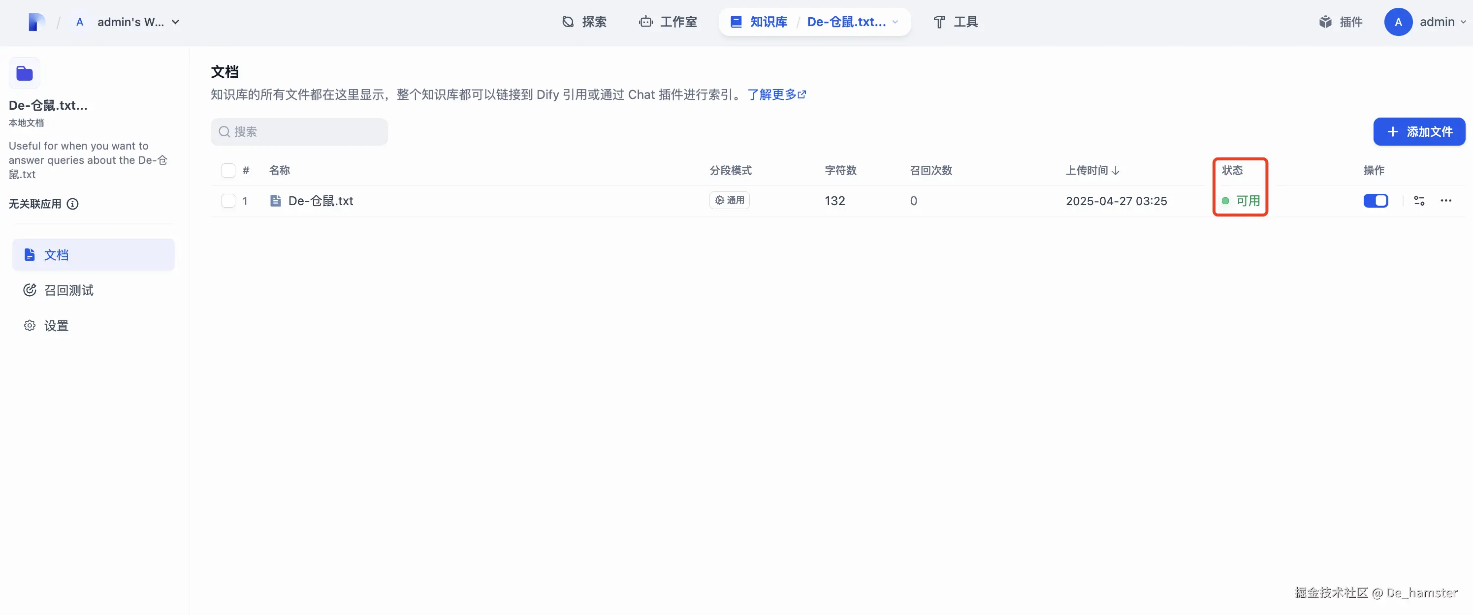Check the checkbox for row 1

tap(228, 201)
